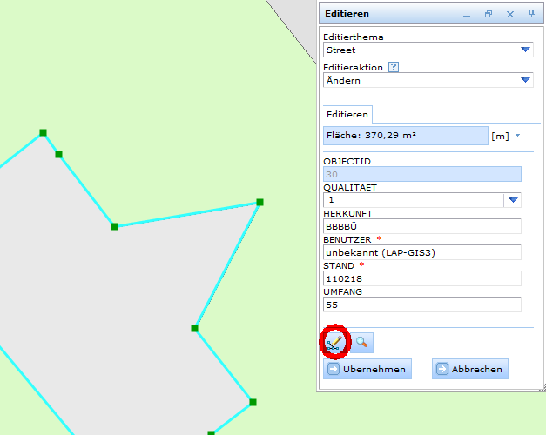Open the Editierthema dropdown showing Street

(x=428, y=50)
